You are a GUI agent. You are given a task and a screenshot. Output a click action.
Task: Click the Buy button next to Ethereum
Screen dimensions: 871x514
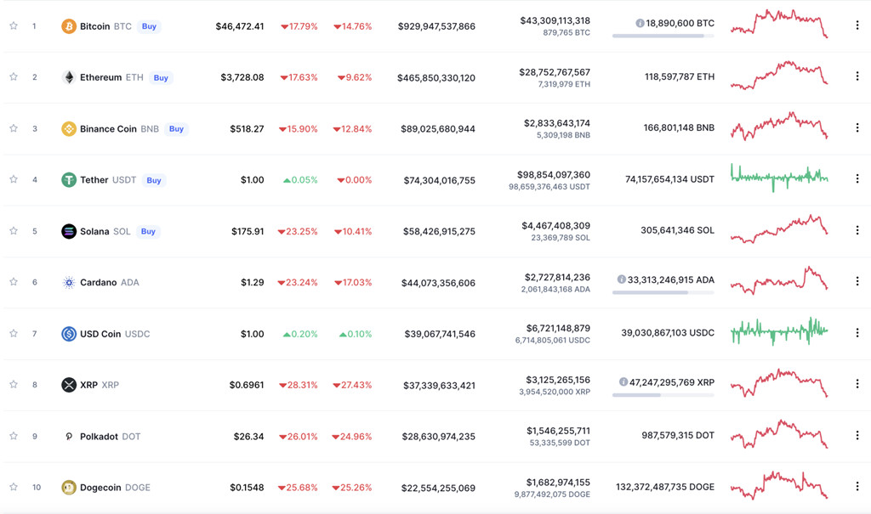[161, 77]
